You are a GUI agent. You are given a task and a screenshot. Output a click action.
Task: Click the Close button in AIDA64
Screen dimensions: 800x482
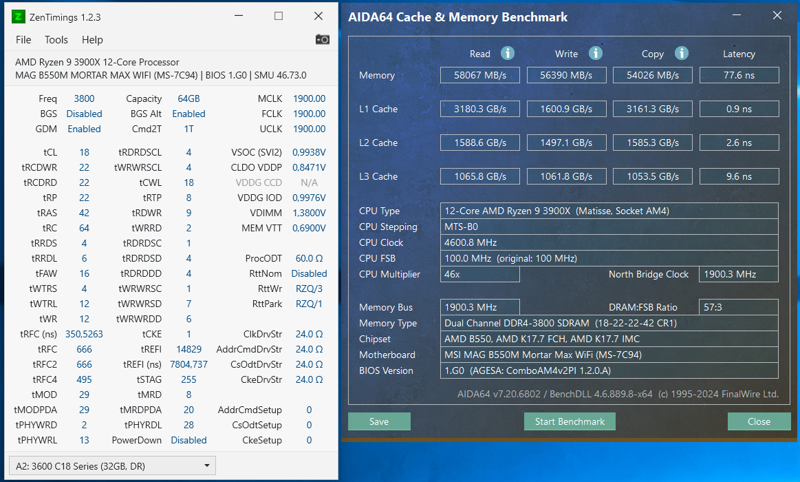pyautogui.click(x=759, y=421)
